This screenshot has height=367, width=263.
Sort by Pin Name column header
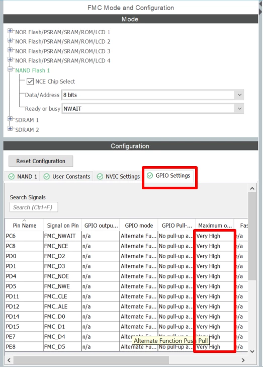(24, 226)
